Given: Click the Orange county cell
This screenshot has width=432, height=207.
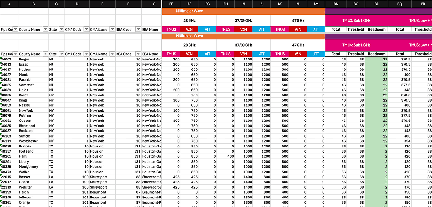Looking at the screenshot, I should click(33, 202).
